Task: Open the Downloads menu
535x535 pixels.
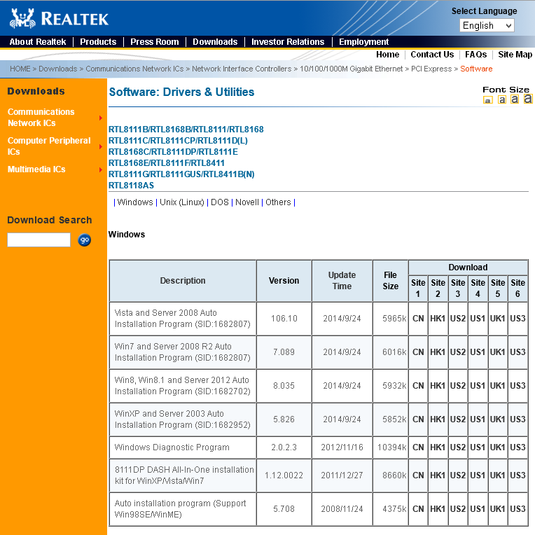Action: tap(215, 41)
